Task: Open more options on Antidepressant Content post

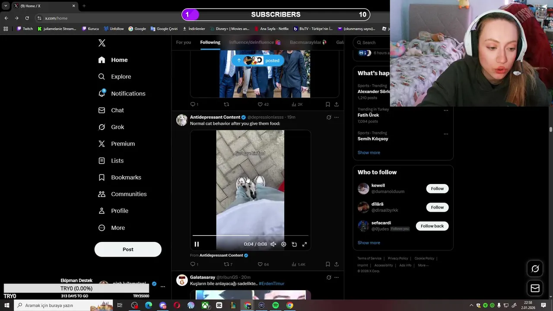Action: tap(337, 117)
